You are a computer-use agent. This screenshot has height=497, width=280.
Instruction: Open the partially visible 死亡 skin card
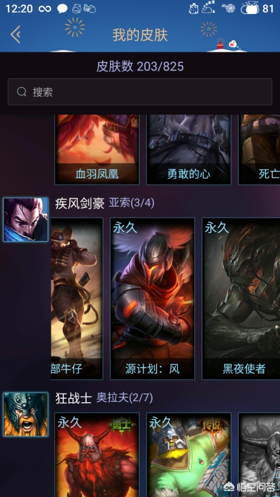coord(259,149)
